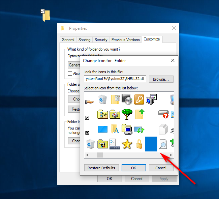Choose the magnifying glass document icon
The width and height of the screenshot is (219, 199).
(x=163, y=144)
